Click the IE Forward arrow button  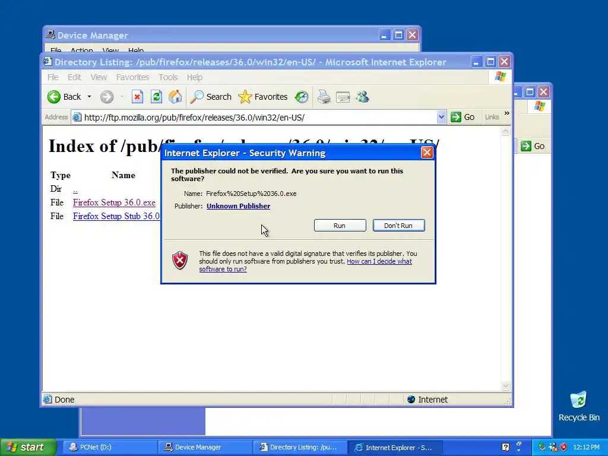pos(107,97)
